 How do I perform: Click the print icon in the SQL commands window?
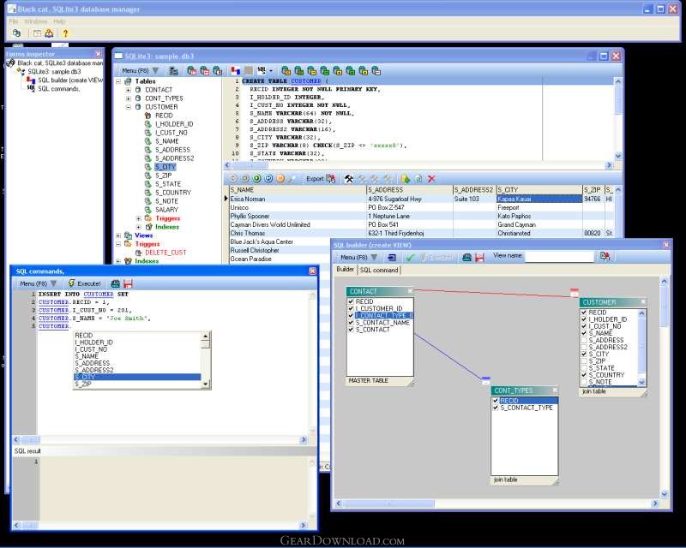click(116, 283)
